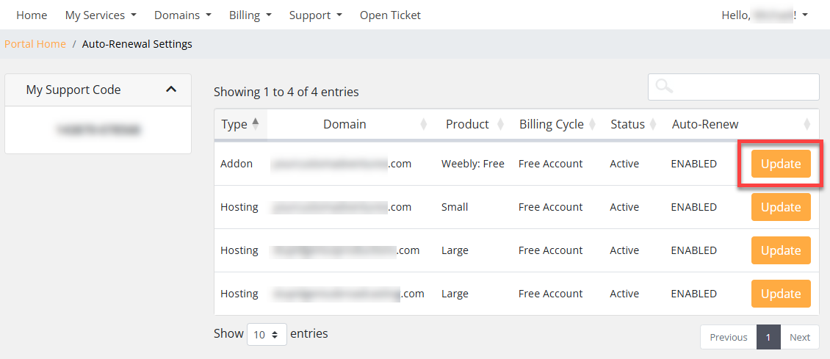
Task: Collapse the My Support Code panel chevron
Action: pos(171,90)
